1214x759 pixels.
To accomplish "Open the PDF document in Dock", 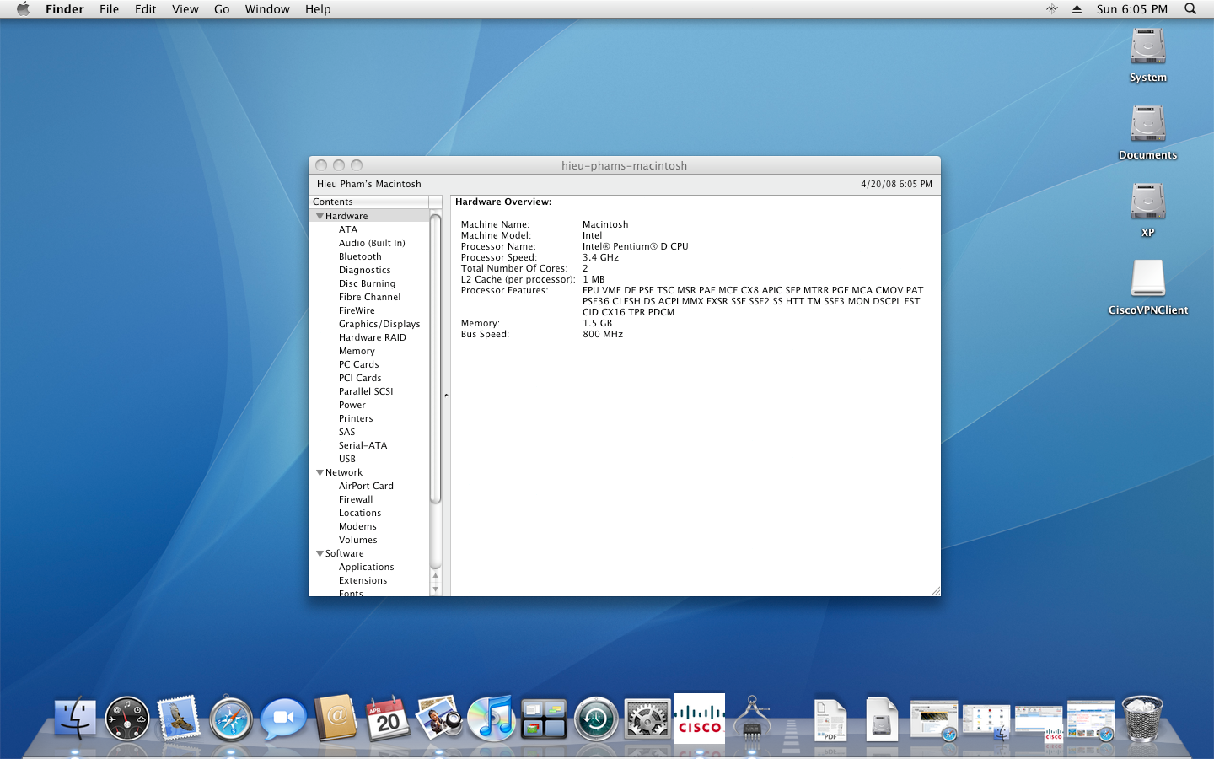I will 830,719.
